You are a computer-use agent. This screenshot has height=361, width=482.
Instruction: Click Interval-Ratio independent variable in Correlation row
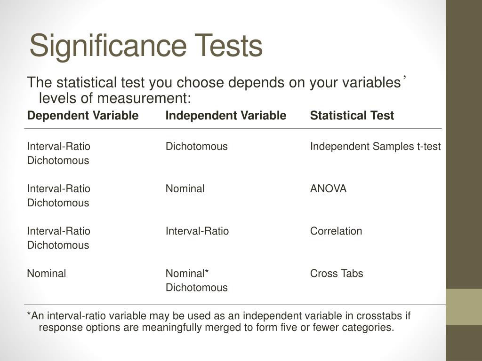(x=197, y=231)
